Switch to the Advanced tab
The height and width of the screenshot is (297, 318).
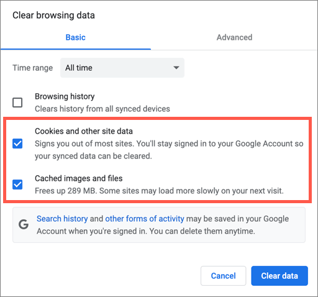[x=234, y=37]
